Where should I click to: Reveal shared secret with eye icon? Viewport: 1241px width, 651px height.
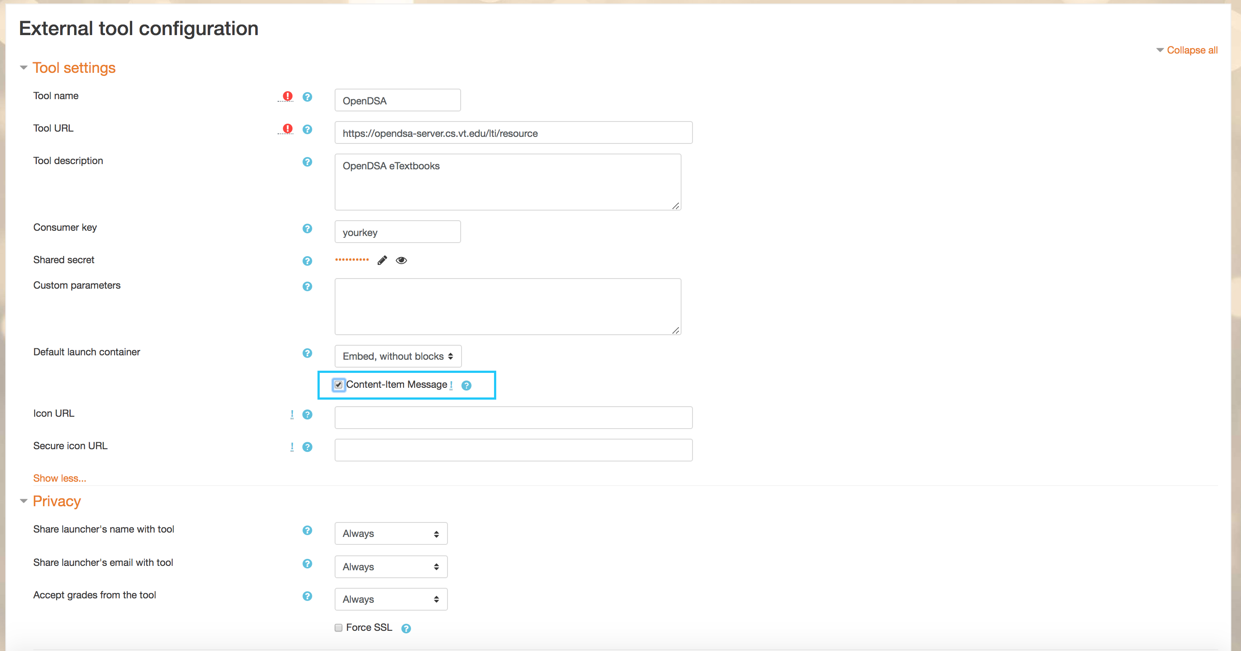tap(401, 260)
